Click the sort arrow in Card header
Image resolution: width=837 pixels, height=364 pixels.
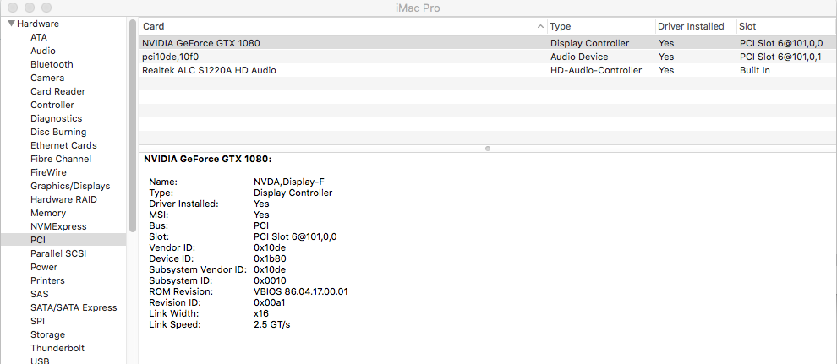tap(541, 26)
